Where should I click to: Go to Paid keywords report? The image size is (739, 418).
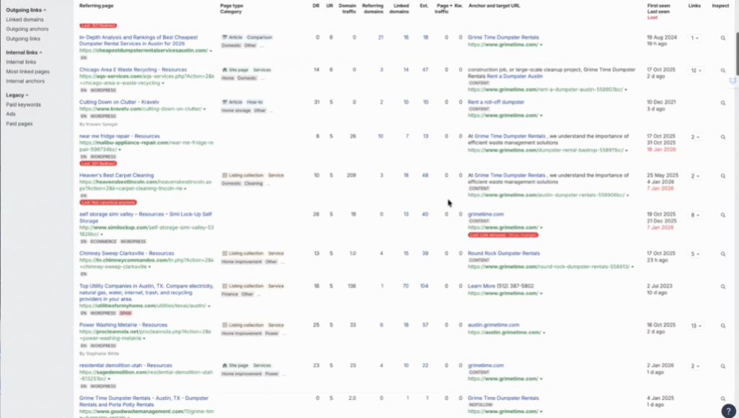23,105
